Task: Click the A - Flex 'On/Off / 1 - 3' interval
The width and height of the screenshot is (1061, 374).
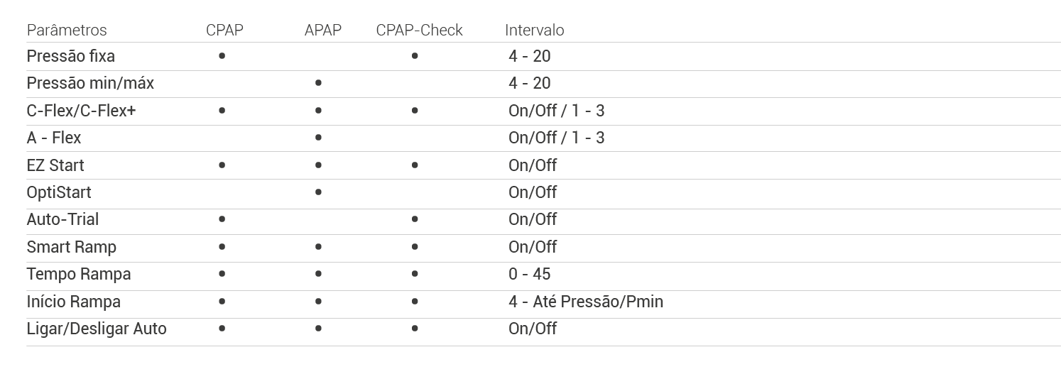Action: pos(556,138)
